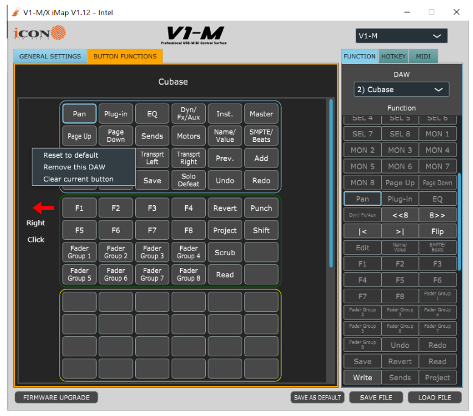Select the F1 button in the green group
This screenshot has width=473, height=416.
click(79, 208)
